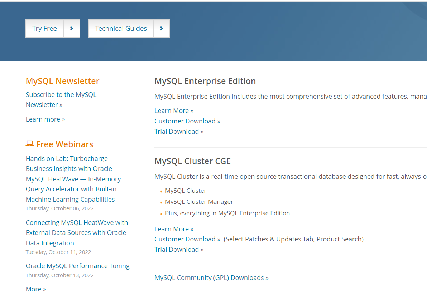Click Learn More under MySQL Cluster CGE
Screen dimensions: 427x295
(x=174, y=229)
